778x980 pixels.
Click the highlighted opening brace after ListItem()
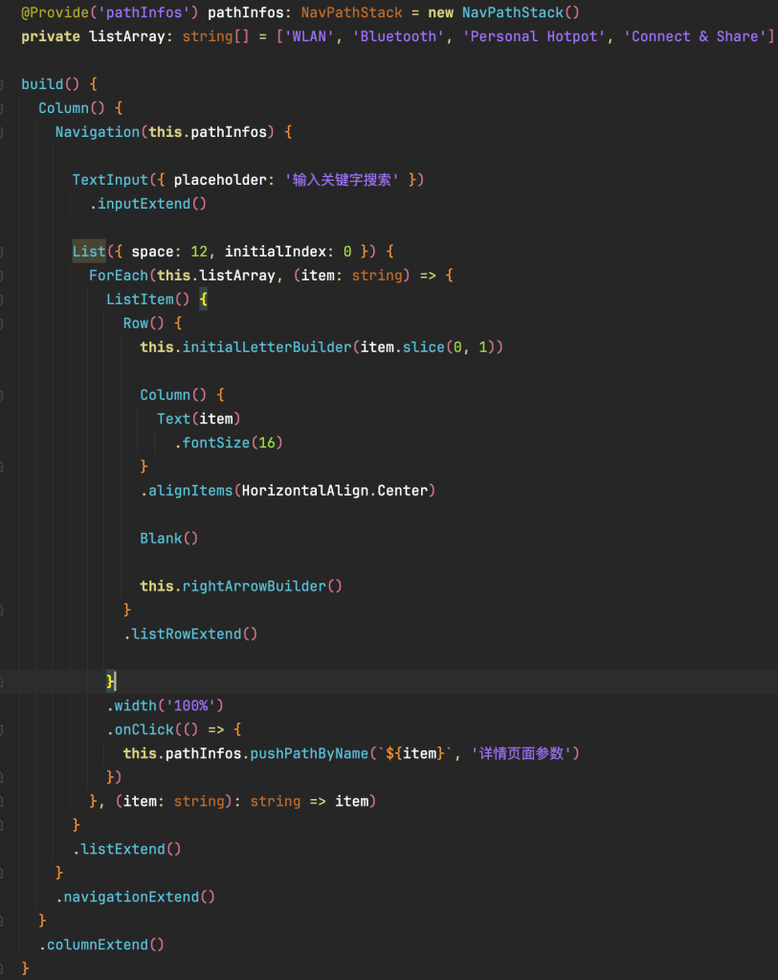click(x=203, y=300)
